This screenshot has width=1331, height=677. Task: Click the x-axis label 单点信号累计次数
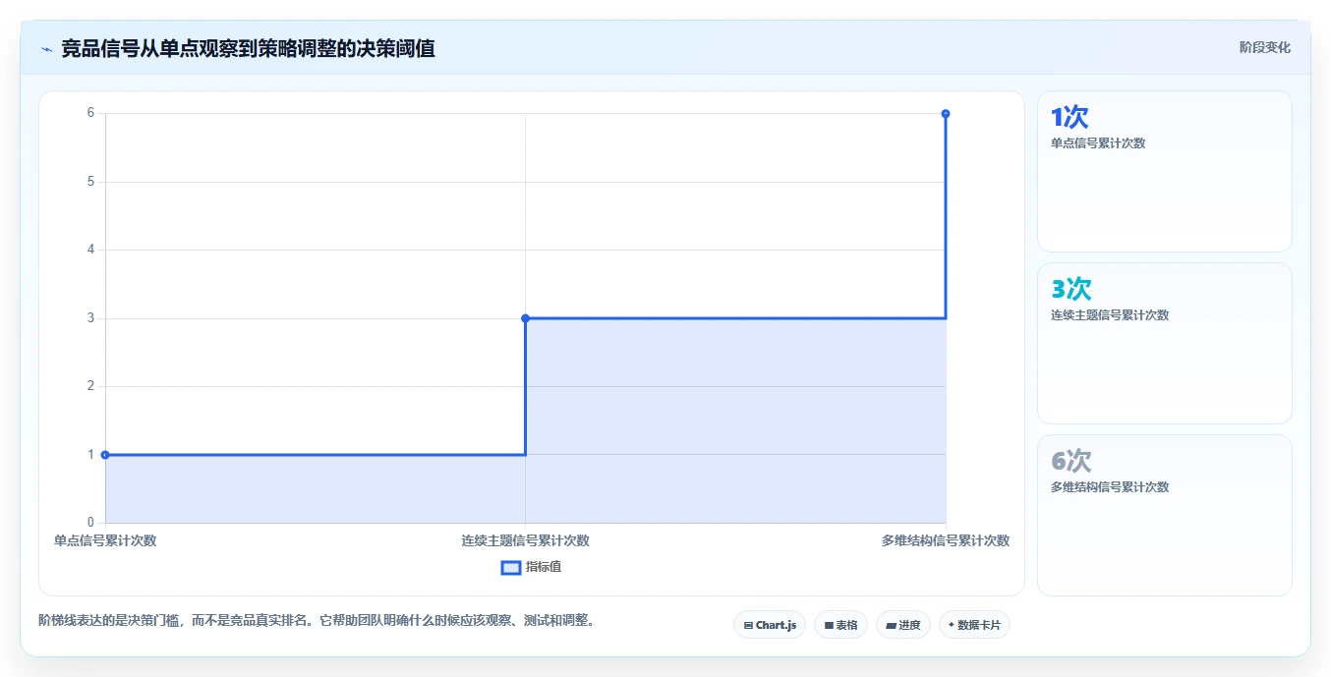pyautogui.click(x=105, y=540)
